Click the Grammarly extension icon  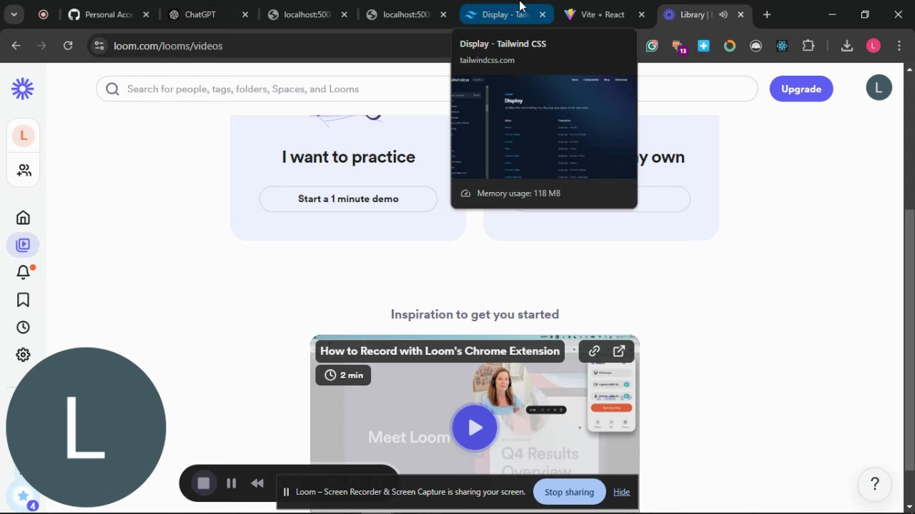652,46
